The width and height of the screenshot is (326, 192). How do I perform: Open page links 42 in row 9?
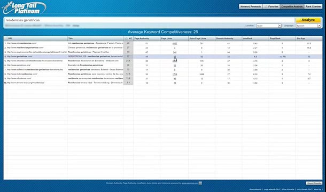point(175,79)
